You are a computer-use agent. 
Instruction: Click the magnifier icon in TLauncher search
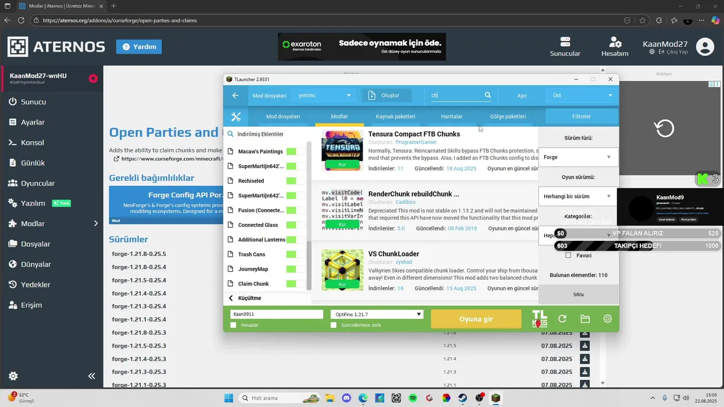coord(488,96)
